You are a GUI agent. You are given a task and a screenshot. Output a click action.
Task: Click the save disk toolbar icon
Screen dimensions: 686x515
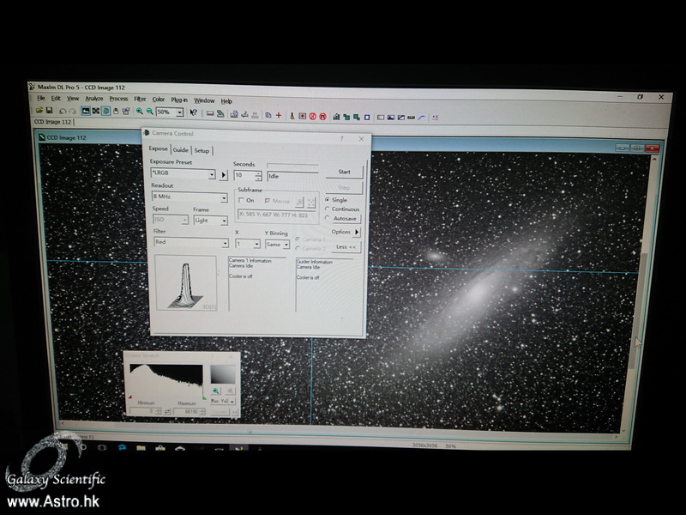click(50, 112)
